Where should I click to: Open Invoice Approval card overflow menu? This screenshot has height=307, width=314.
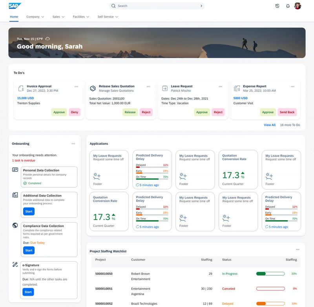[x=76, y=86]
